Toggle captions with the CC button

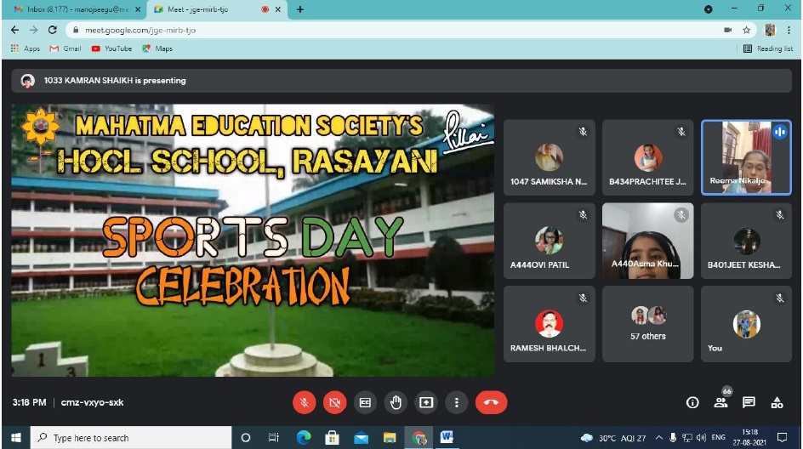pyautogui.click(x=365, y=402)
